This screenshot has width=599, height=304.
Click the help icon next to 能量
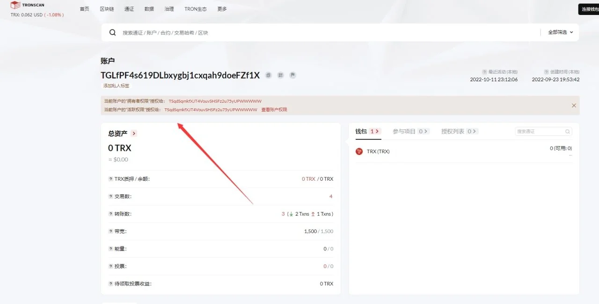[x=111, y=249]
